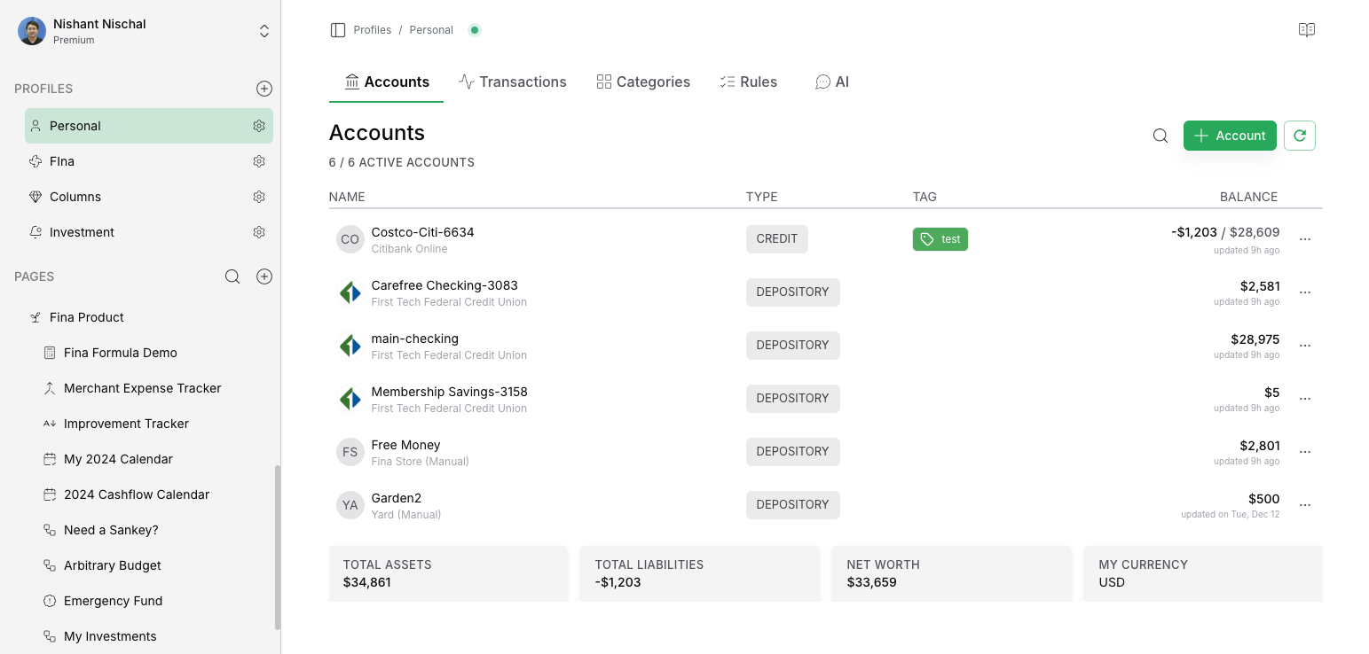The height and width of the screenshot is (654, 1369).
Task: Open settings gear for Columns profile
Action: pos(259,197)
